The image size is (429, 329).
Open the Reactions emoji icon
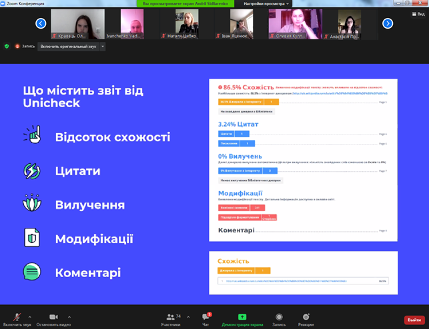tap(306, 317)
